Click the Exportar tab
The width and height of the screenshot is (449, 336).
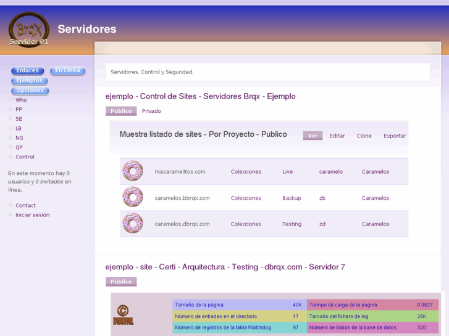point(395,136)
